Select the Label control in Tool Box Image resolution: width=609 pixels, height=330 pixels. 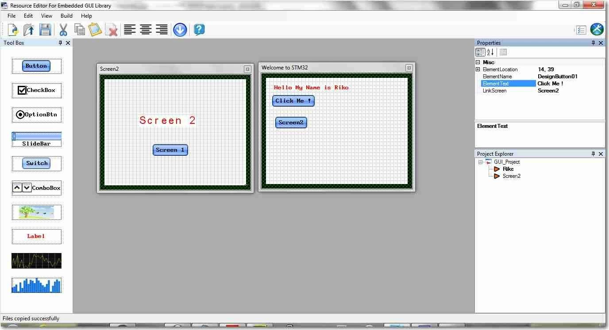click(x=36, y=236)
